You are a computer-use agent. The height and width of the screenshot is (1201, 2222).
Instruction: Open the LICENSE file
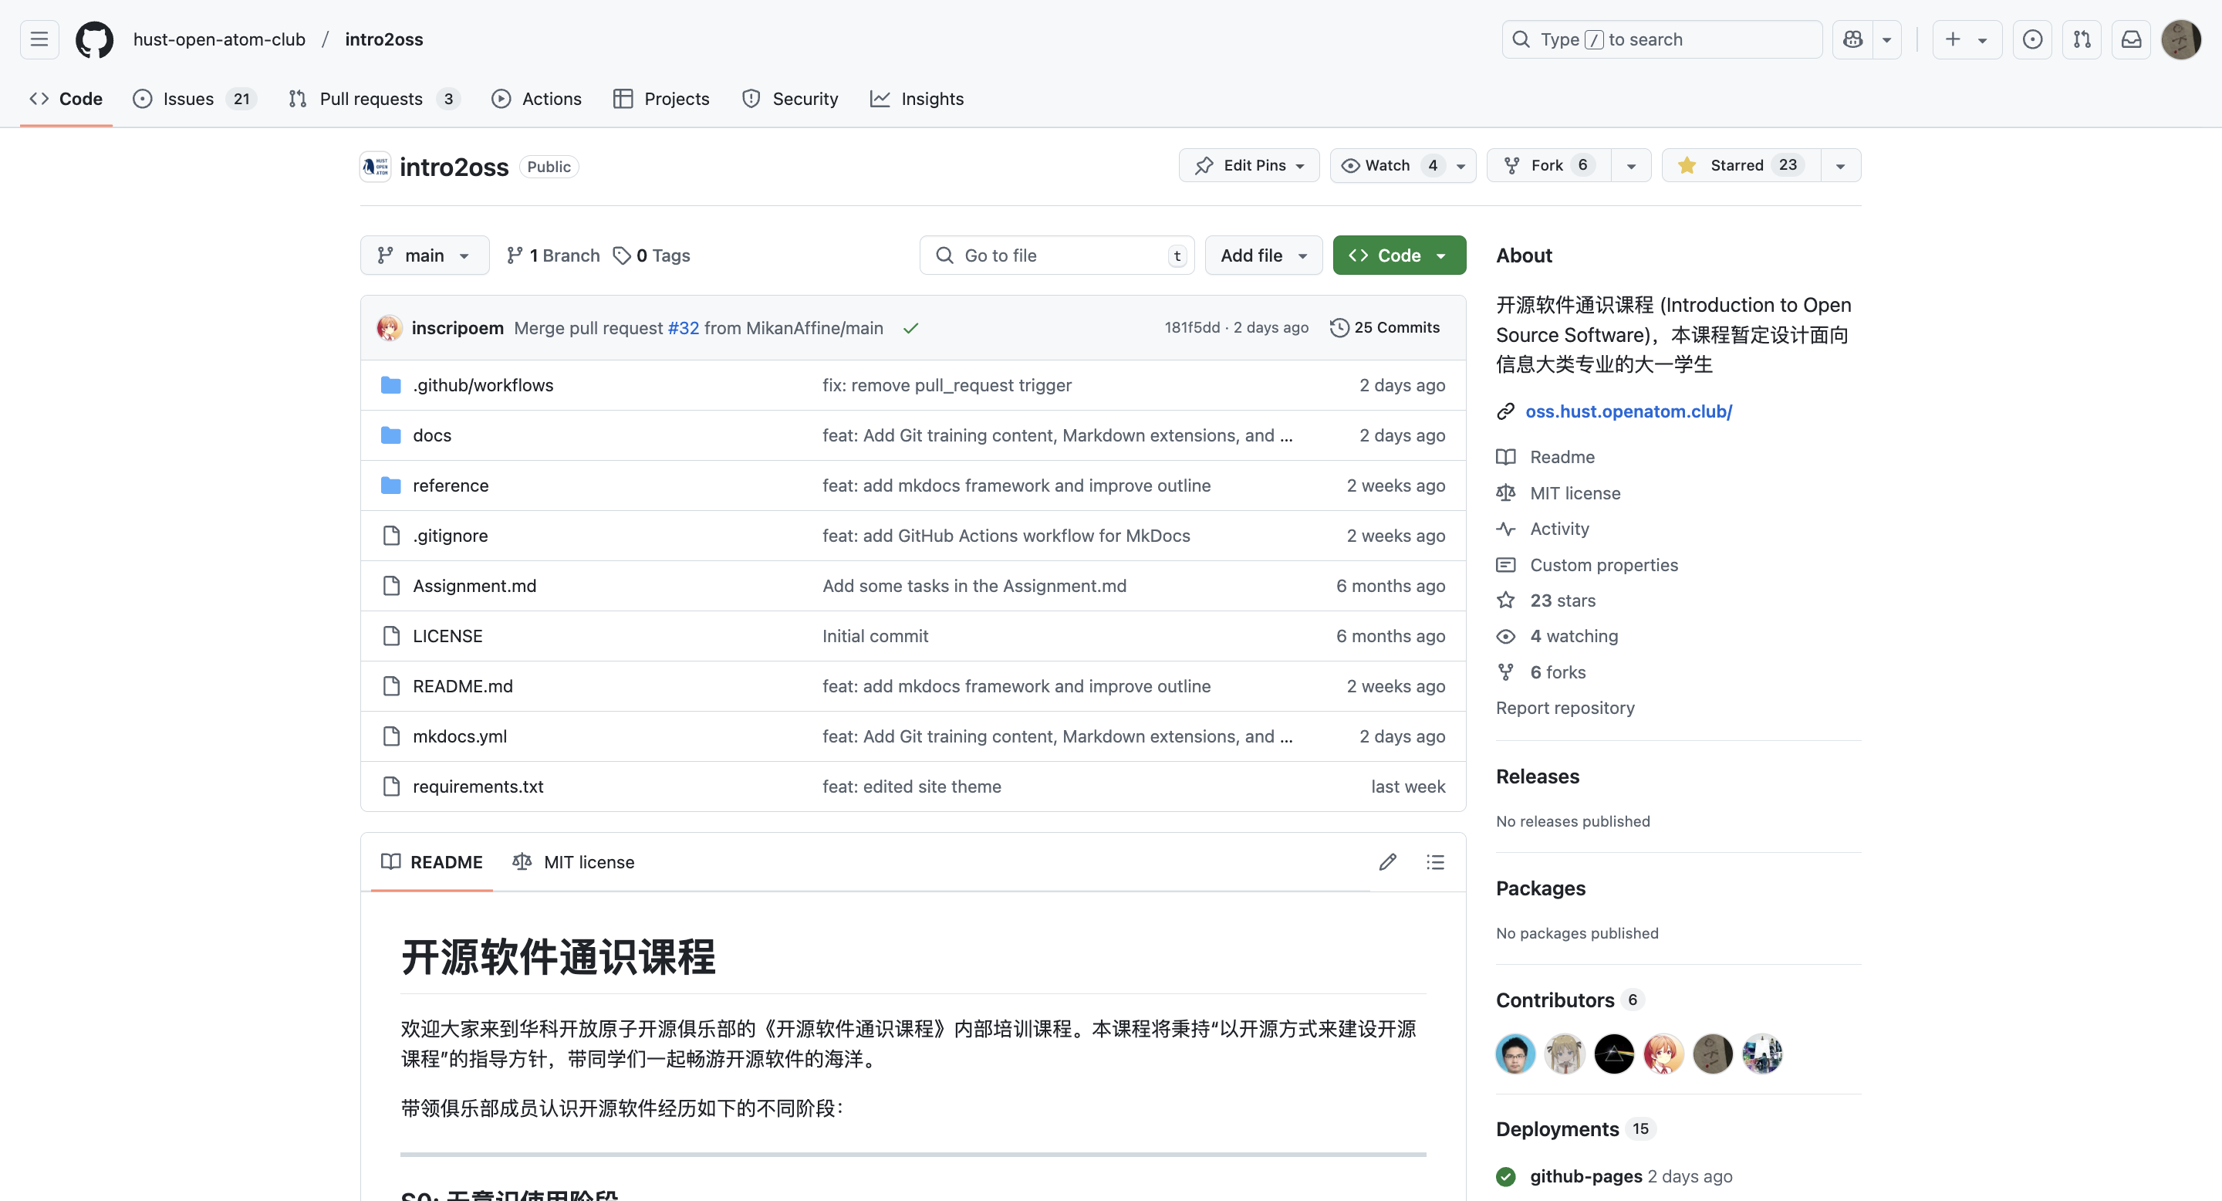click(447, 636)
